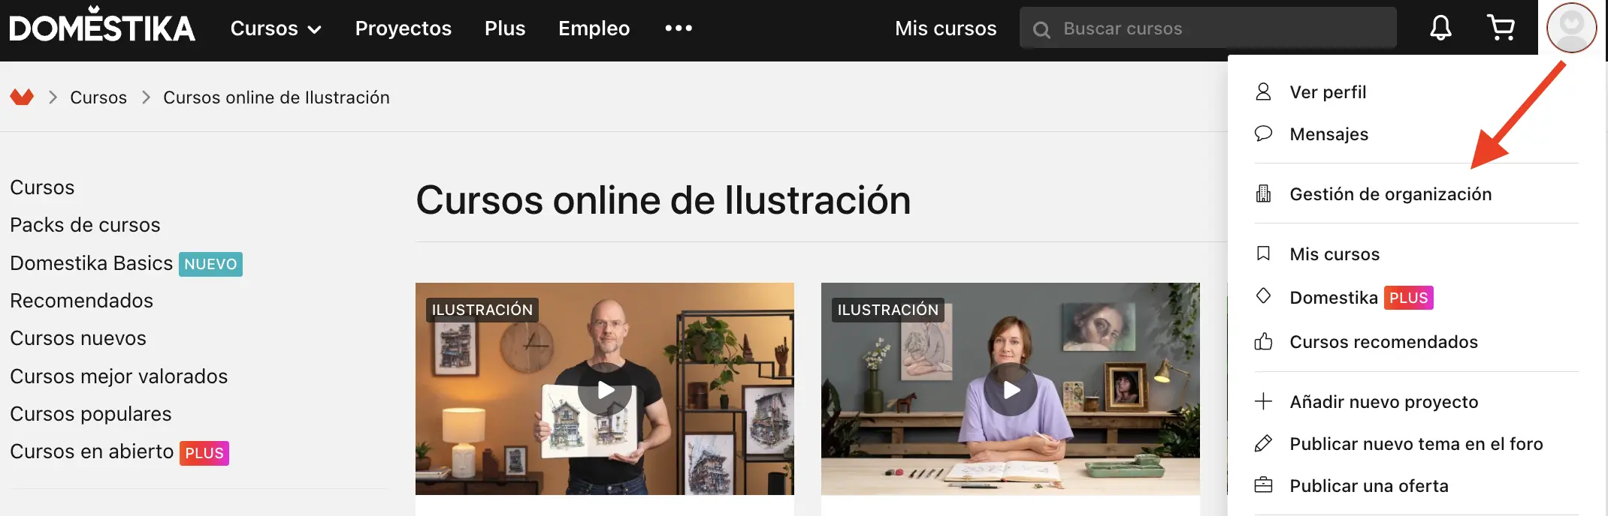1608x516 pixels.
Task: Open the shopping cart
Action: [1501, 28]
